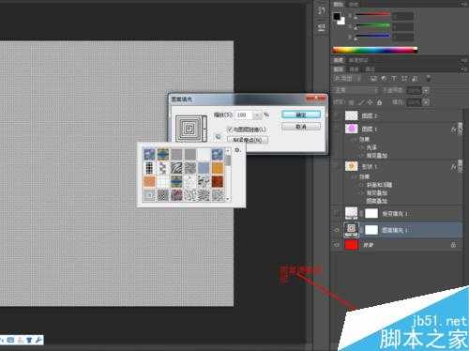Hide the 图案填充 1 layer
The width and height of the screenshot is (469, 351).
click(x=337, y=230)
